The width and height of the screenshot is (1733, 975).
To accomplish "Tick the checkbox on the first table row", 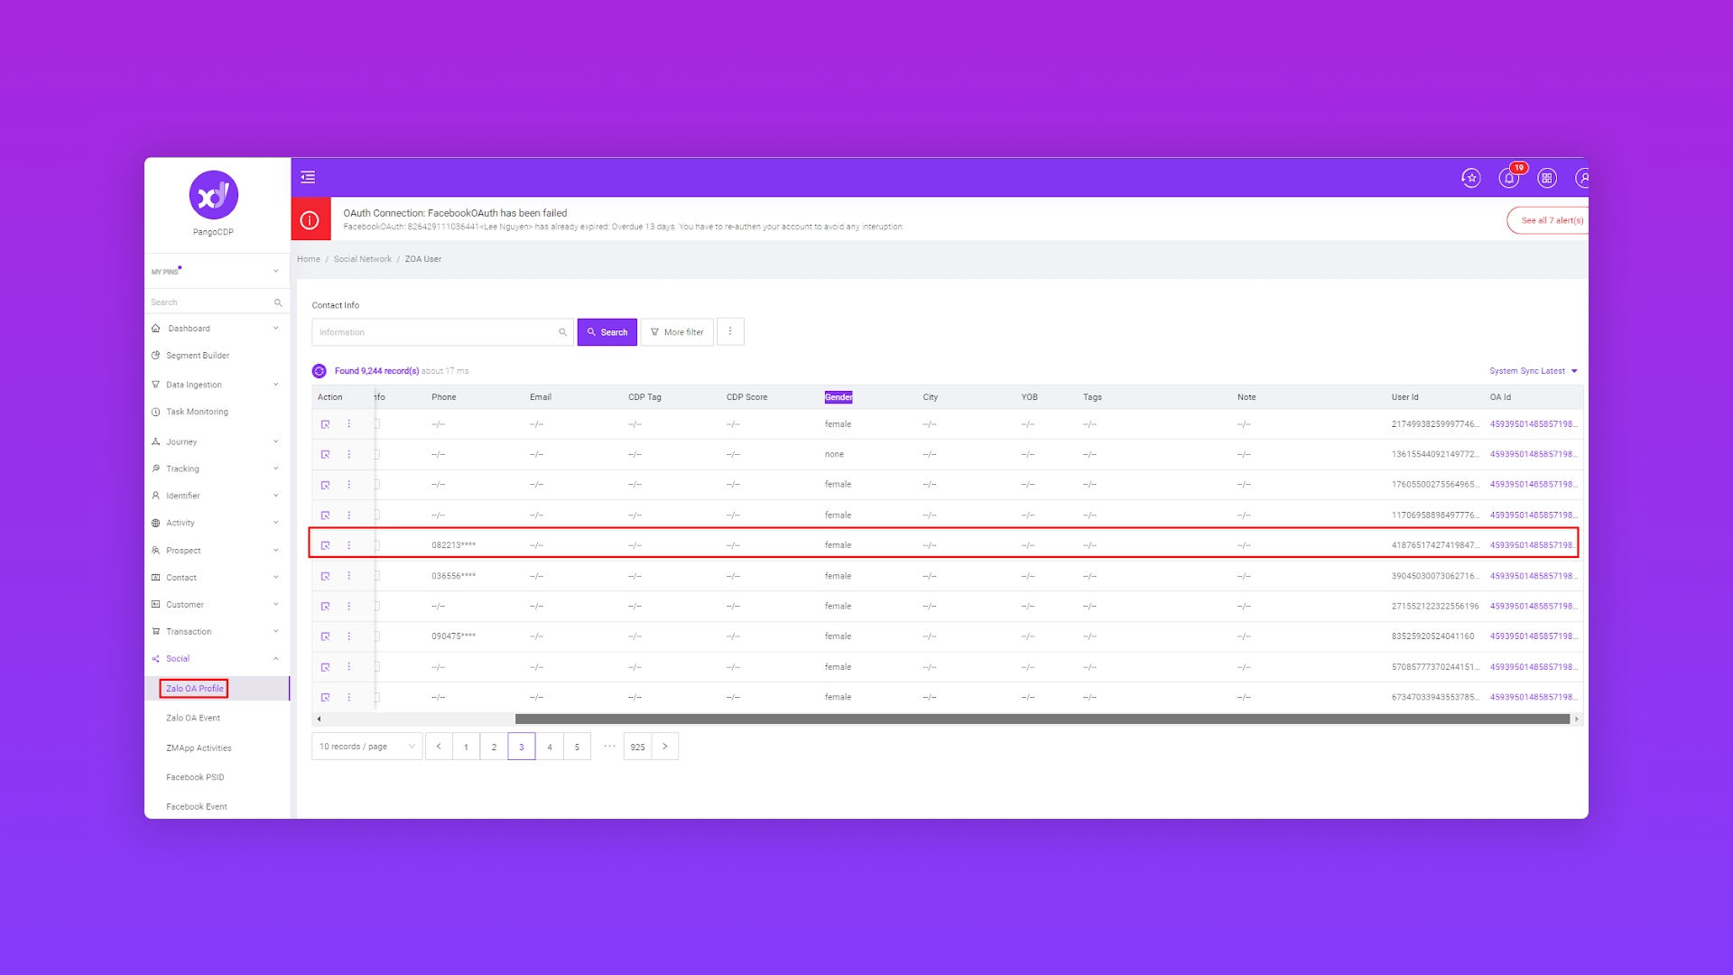I will (377, 423).
